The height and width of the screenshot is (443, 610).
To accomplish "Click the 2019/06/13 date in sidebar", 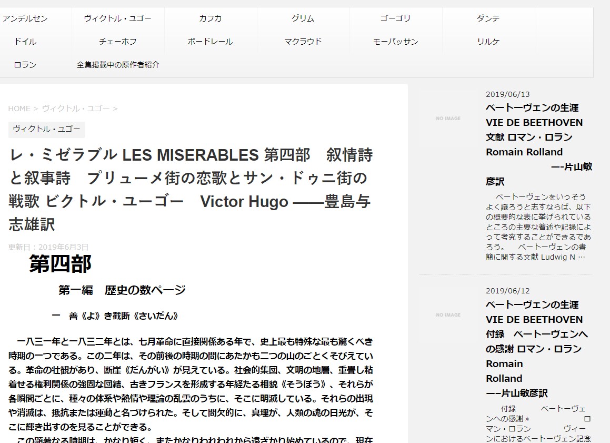I will (x=508, y=94).
